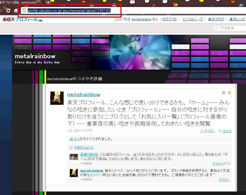Open the 楽天ブログ link

(x=216, y=19)
